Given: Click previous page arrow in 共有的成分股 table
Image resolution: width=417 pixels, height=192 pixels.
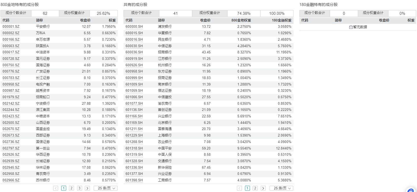Looking at the screenshot, I should pyautogui.click(x=239, y=188).
